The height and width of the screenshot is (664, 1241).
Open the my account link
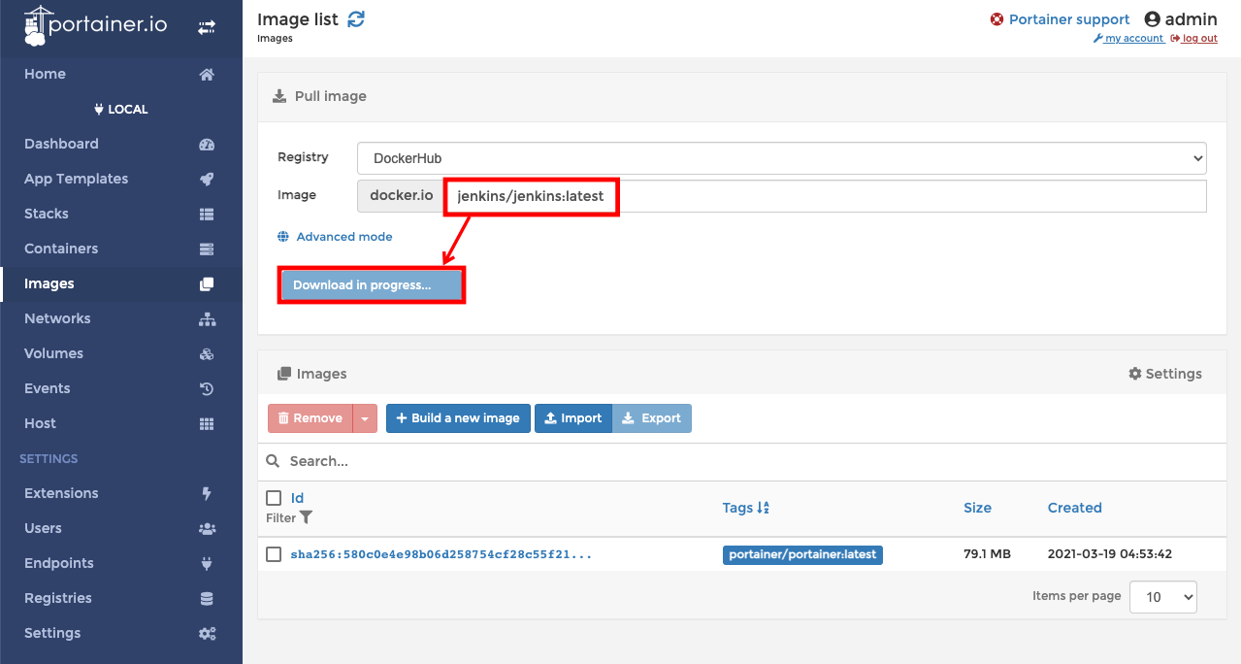1128,39
